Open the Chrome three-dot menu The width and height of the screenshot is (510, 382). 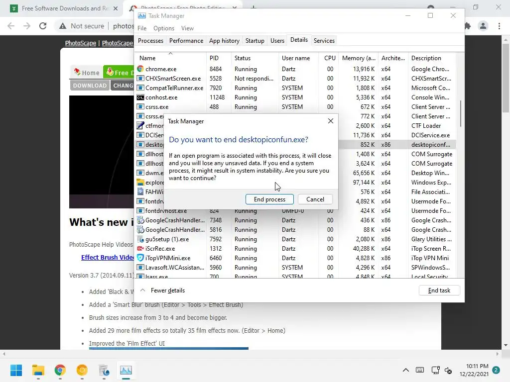[499, 26]
